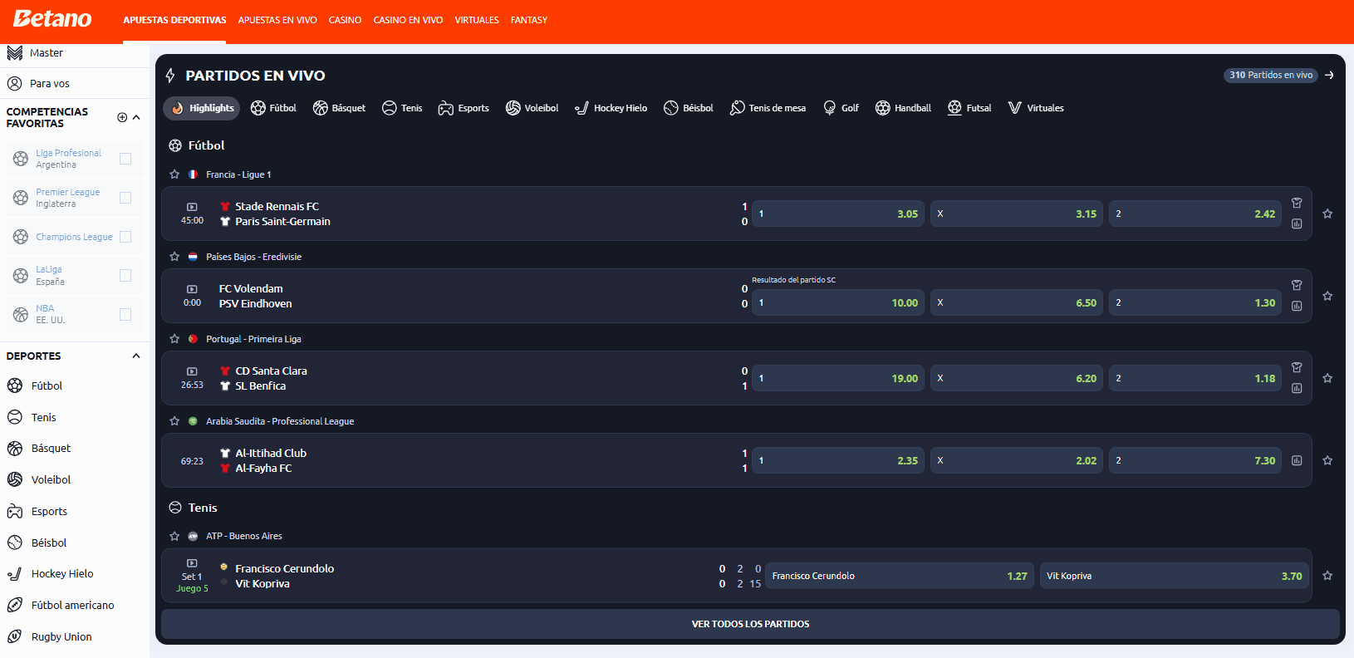The image size is (1354, 658).
Task: Collapse the Deportes section
Action: (x=136, y=356)
